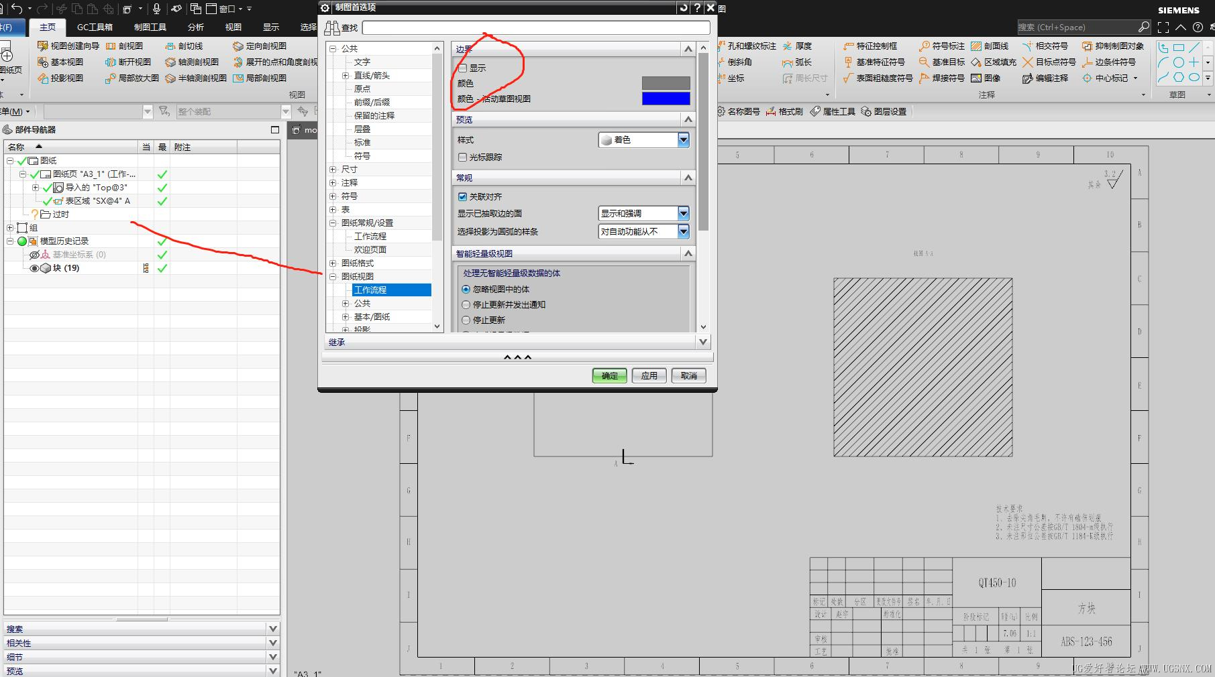1215x677 pixels.
Task: Pick the blue 活动草图视图 color swatch
Action: (666, 99)
